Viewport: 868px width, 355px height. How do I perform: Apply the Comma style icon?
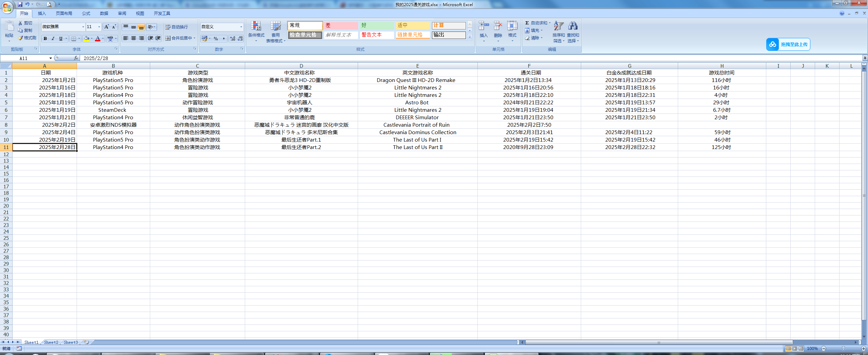[x=224, y=39]
